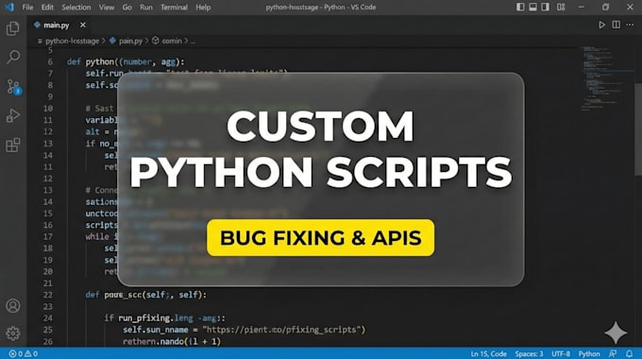Toggle the secondary side bar visibility
Image resolution: width=642 pixels, height=359 pixels.
click(545, 7)
